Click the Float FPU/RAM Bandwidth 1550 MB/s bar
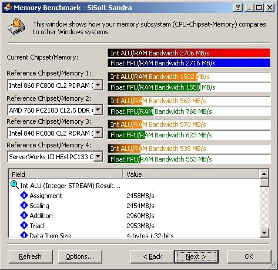Screen dimensions: 278x270 coord(189,87)
